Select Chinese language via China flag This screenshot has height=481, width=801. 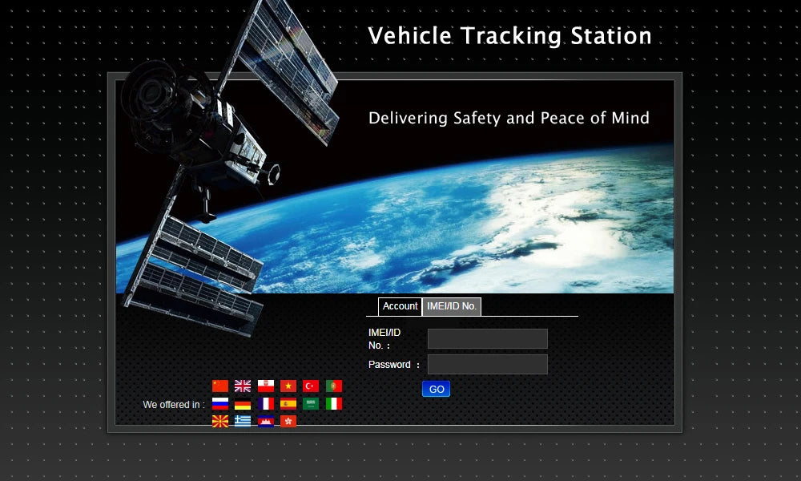coord(220,386)
